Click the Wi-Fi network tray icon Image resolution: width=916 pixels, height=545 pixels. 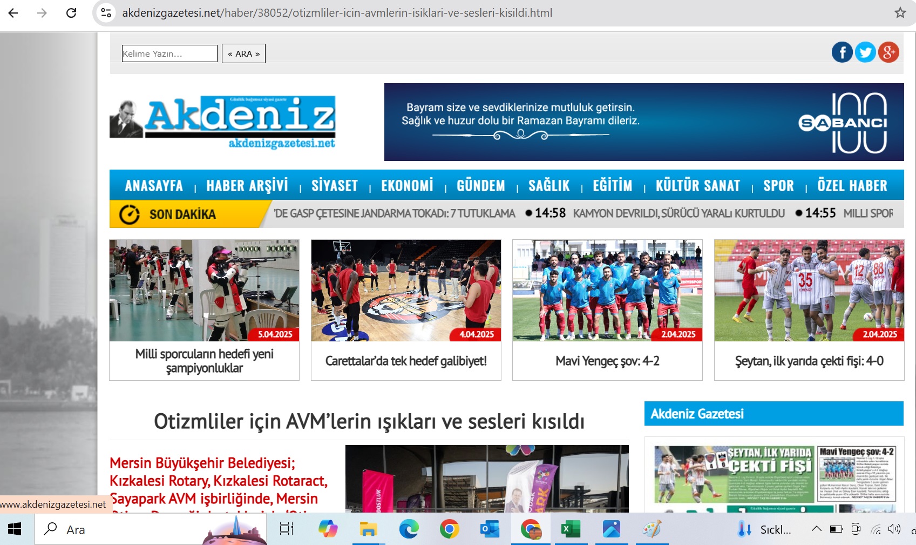coord(876,529)
